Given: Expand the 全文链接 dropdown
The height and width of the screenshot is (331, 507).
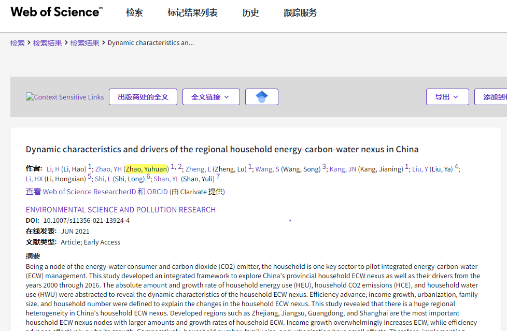Looking at the screenshot, I should point(210,97).
